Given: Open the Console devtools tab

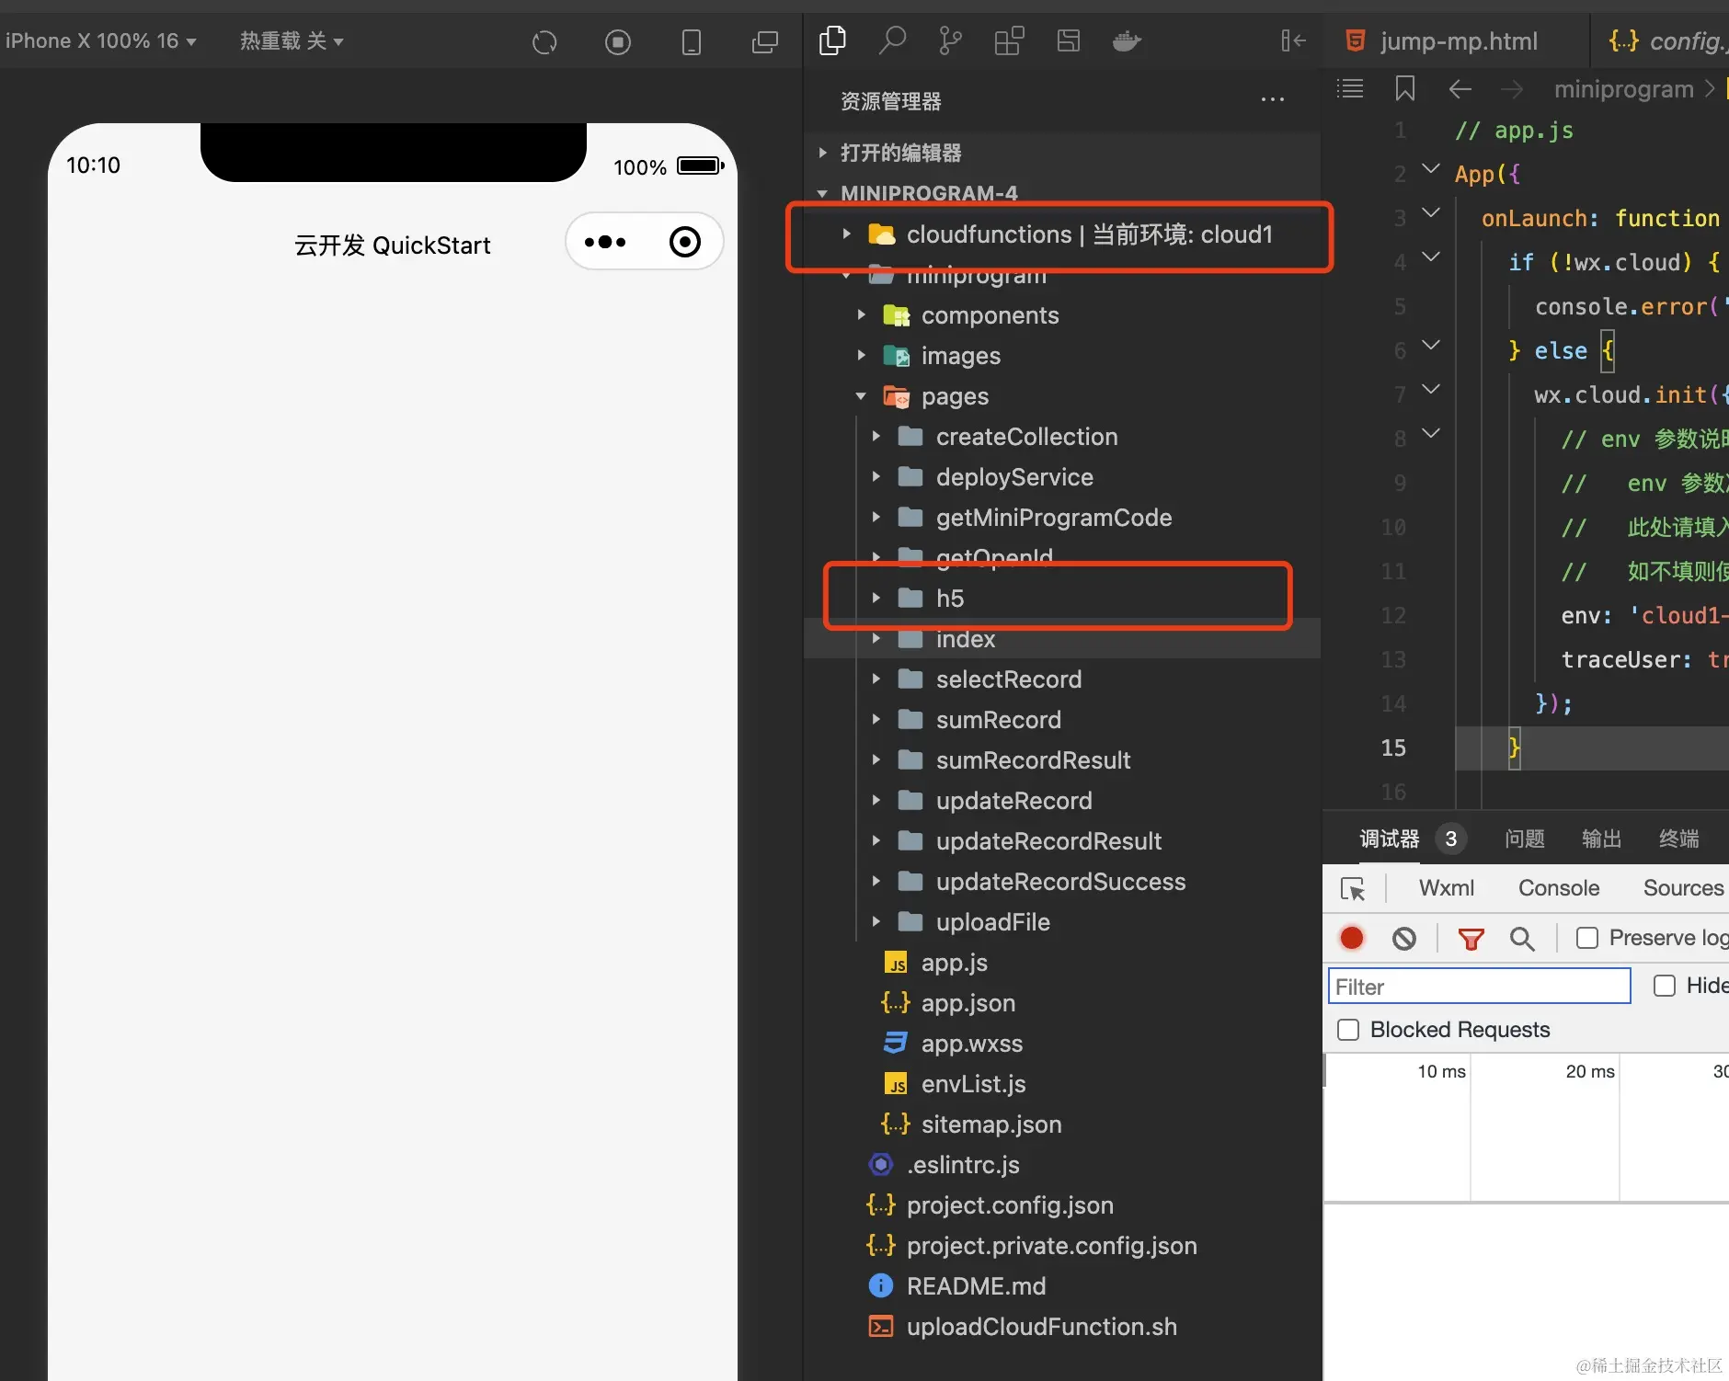Looking at the screenshot, I should (1559, 888).
